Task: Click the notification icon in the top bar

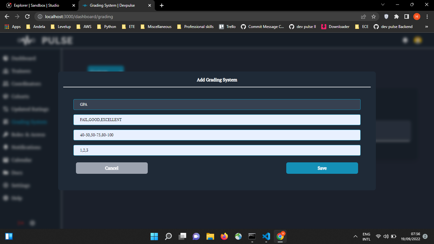Action: [x=405, y=40]
